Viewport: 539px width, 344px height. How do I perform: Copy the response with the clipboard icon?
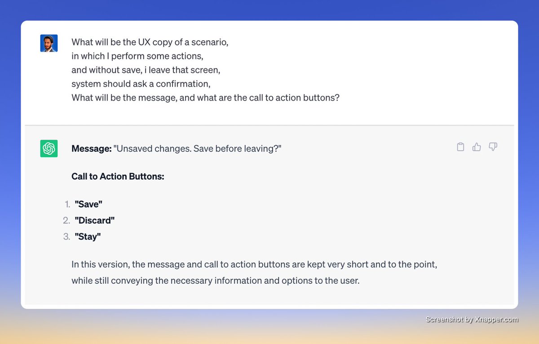[460, 147]
